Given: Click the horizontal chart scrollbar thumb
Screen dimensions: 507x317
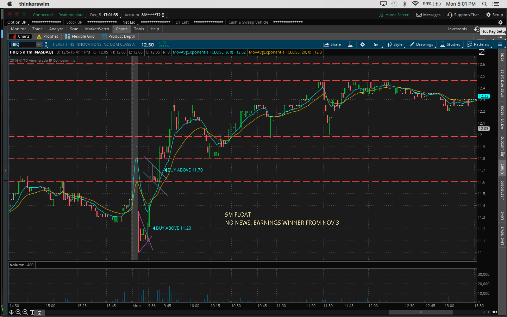Looking at the screenshot, I should click(421, 312).
